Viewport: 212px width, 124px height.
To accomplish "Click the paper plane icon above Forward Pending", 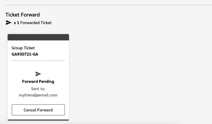I will pos(38,74).
